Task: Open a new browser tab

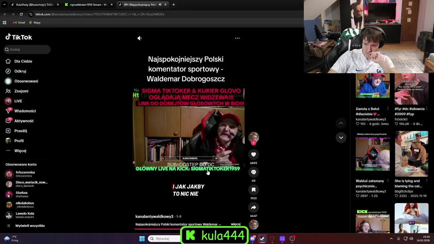Action: [174, 5]
